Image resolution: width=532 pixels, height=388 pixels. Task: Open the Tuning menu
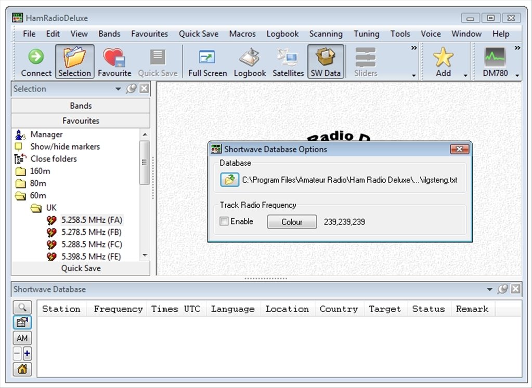(367, 34)
